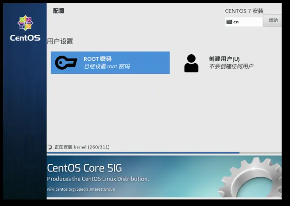Image resolution: width=290 pixels, height=206 pixels.
Task: Click the 不会创建任何用户 status text
Action: coord(231,66)
